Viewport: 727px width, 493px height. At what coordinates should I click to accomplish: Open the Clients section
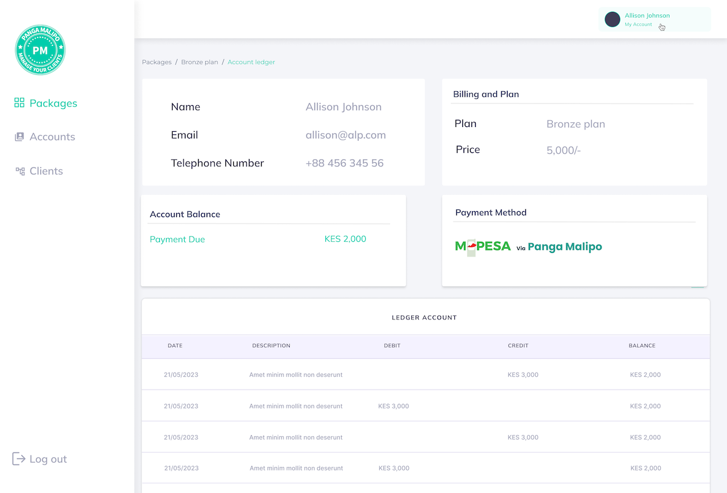[x=46, y=171]
